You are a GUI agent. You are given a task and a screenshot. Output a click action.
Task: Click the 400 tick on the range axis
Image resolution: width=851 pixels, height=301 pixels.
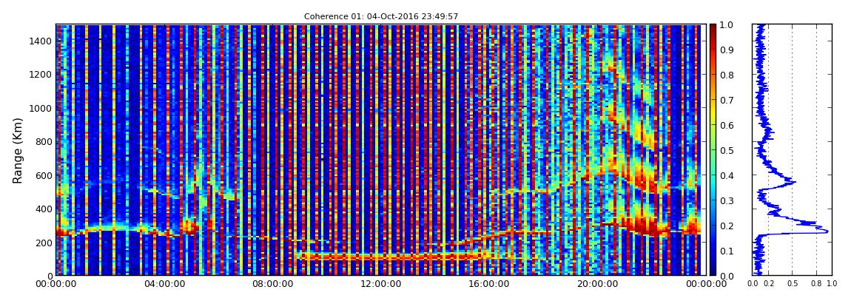pos(42,209)
